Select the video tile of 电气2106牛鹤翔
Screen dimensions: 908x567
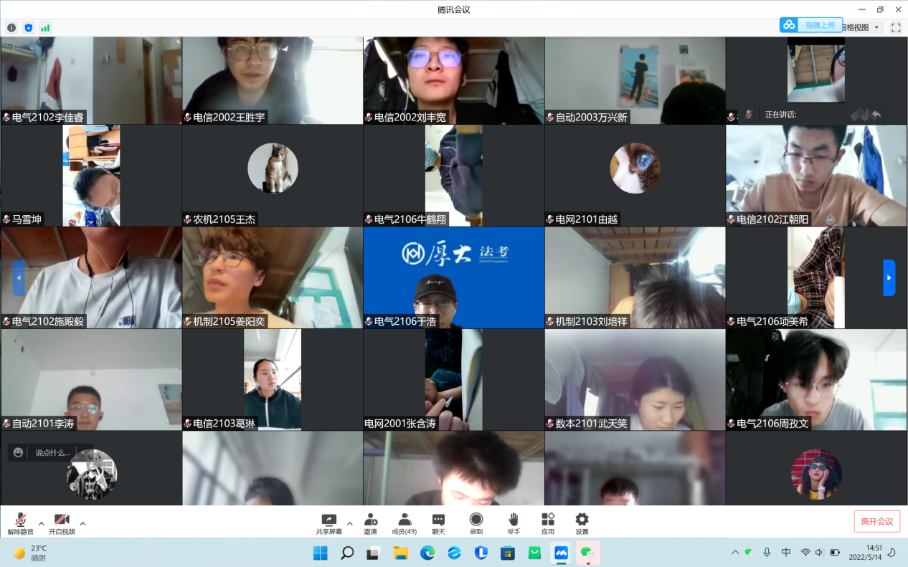(x=454, y=176)
